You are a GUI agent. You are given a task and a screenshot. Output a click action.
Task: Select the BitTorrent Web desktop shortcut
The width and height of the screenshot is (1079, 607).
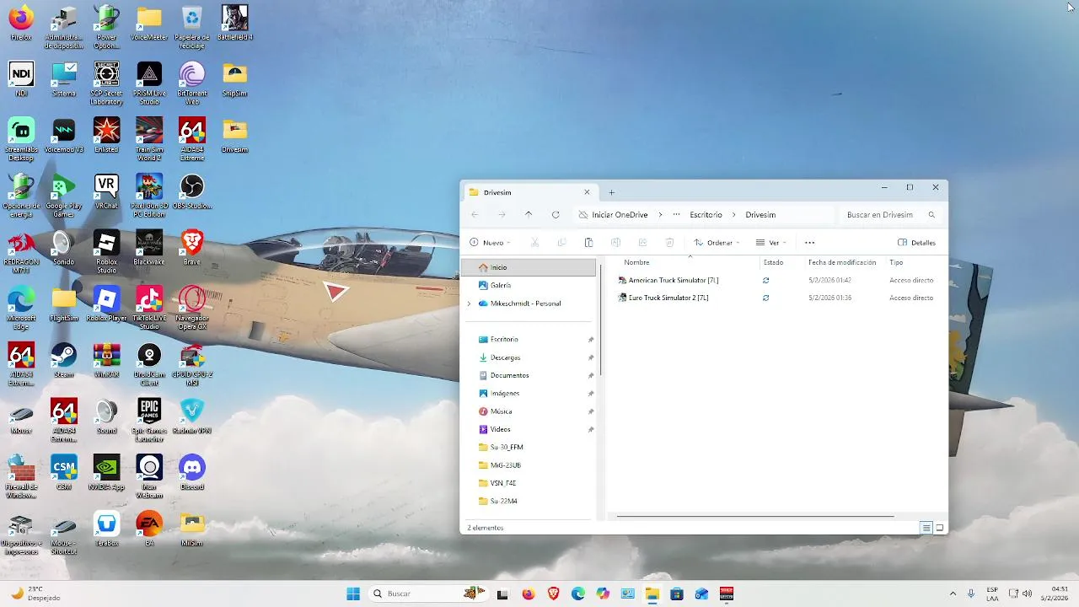coord(192,83)
